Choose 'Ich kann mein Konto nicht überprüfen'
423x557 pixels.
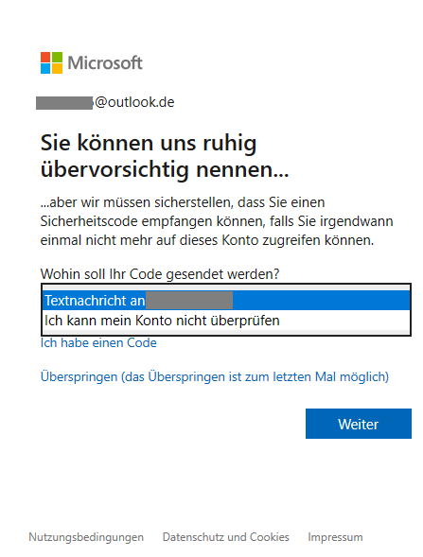(226, 320)
